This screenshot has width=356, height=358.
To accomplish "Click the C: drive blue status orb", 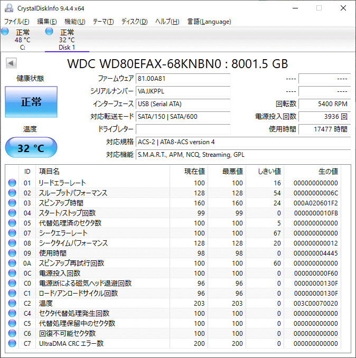I will tap(5, 32).
